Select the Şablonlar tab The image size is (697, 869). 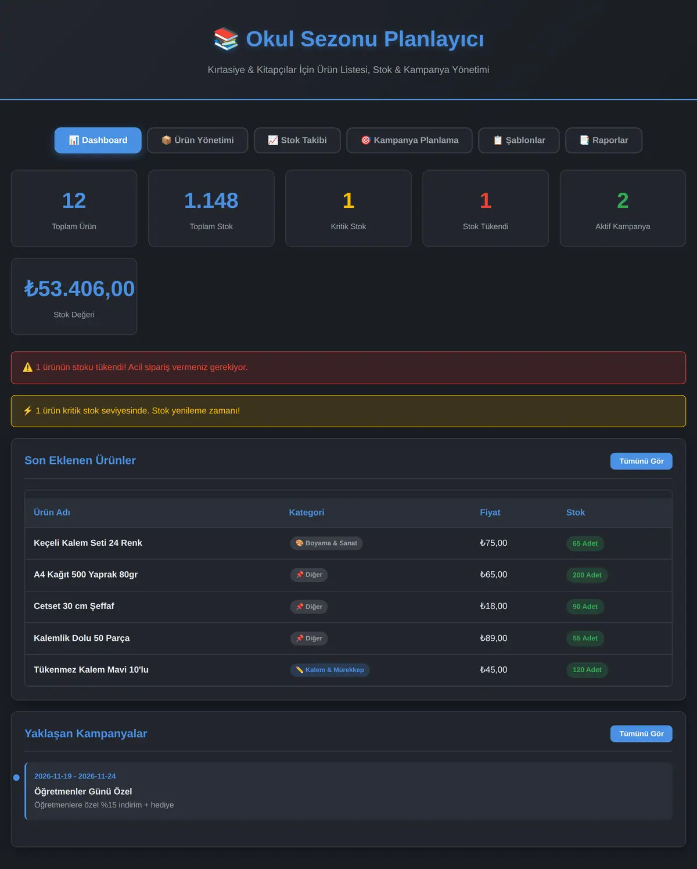click(x=519, y=140)
